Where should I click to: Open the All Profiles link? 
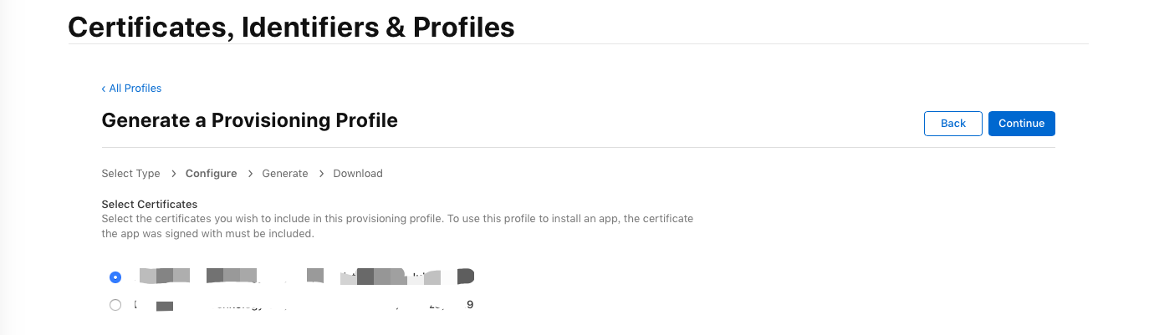pyautogui.click(x=135, y=88)
